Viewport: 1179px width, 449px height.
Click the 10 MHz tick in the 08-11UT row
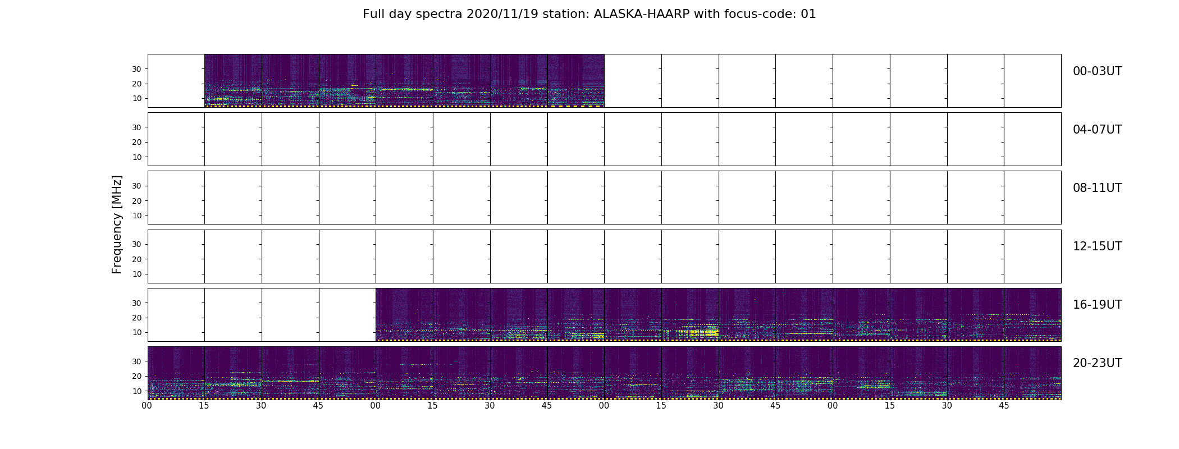(x=136, y=216)
